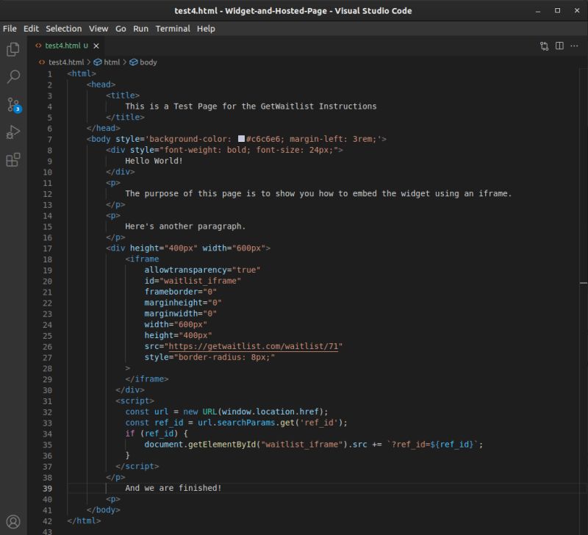This screenshot has height=535, width=588.
Task: Click the opening <script> tag on line 31
Action: 135,401
